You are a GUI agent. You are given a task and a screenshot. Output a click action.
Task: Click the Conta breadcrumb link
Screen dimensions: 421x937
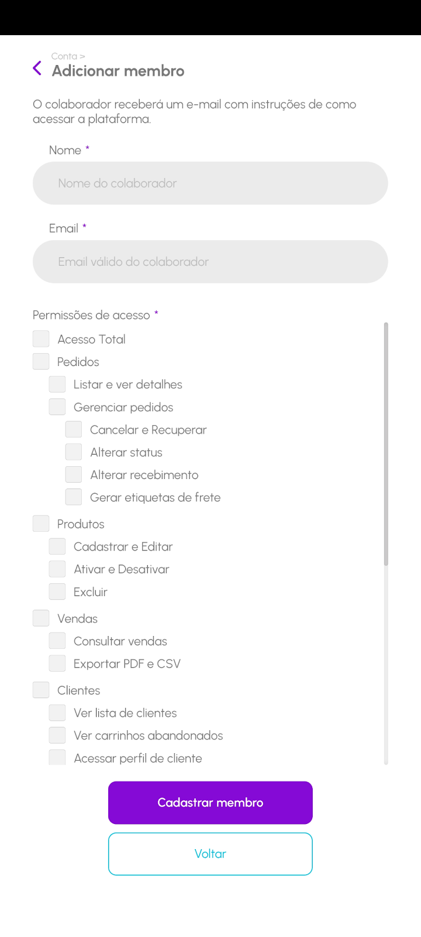[x=64, y=56]
